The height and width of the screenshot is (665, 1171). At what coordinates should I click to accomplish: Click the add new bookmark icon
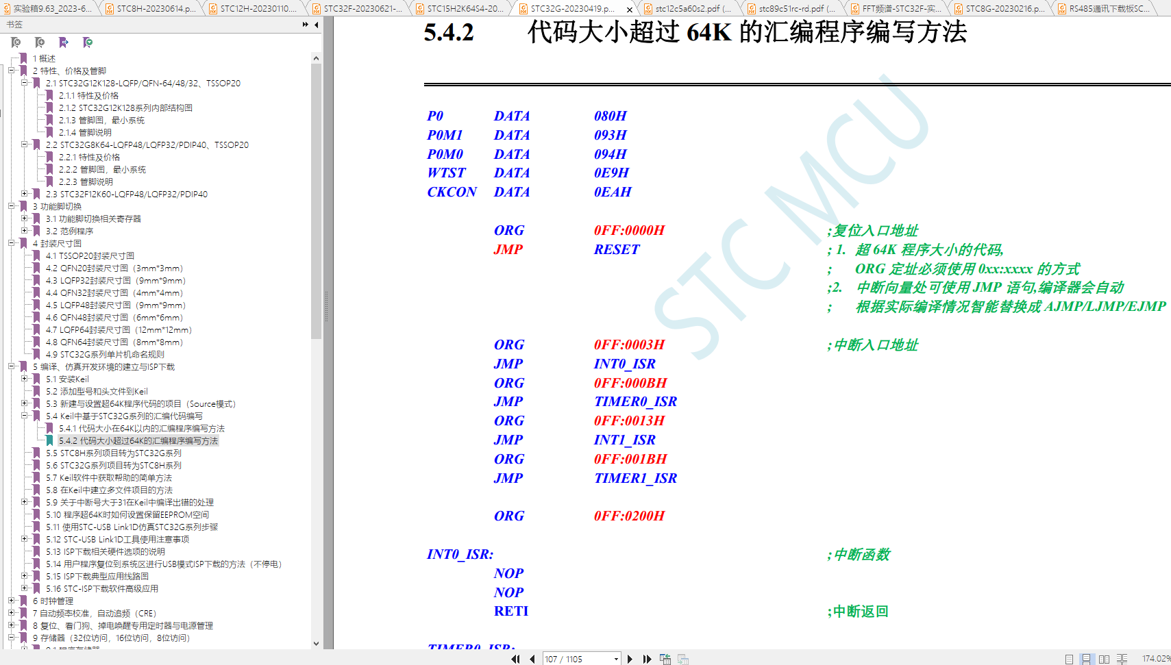(40, 42)
